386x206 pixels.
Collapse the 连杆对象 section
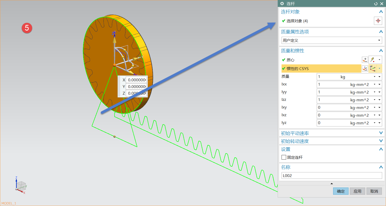tap(381, 12)
